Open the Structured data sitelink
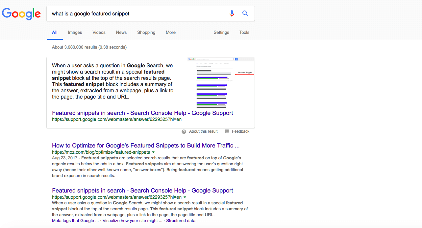 (x=181, y=221)
